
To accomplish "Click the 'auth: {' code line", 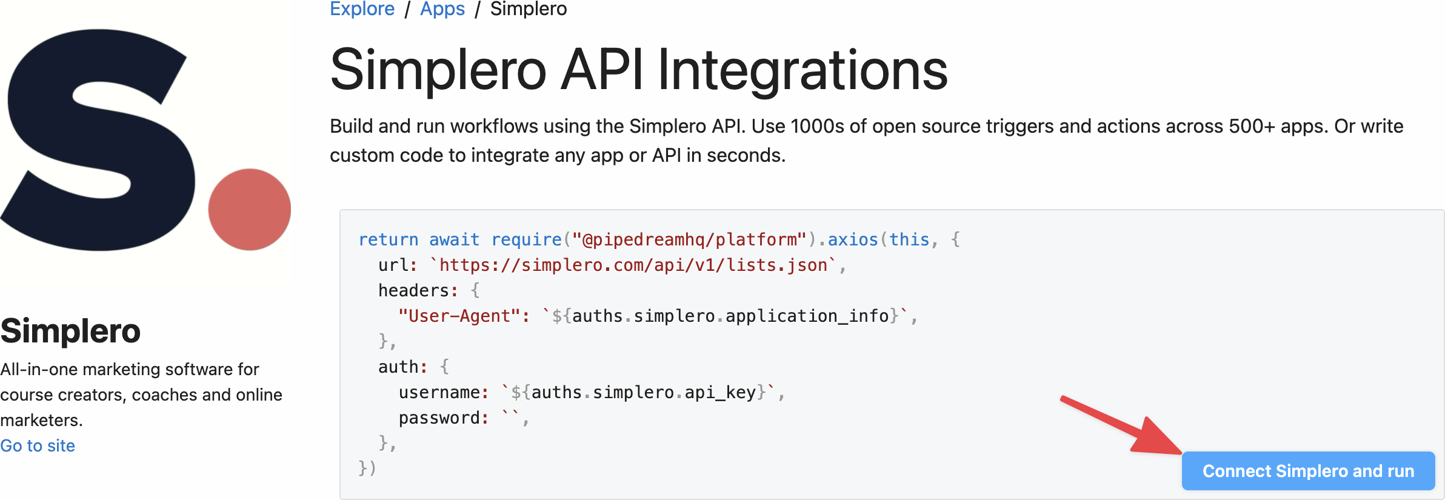I will 414,367.
